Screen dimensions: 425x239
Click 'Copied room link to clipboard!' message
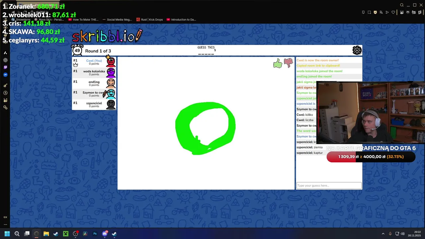point(318,65)
